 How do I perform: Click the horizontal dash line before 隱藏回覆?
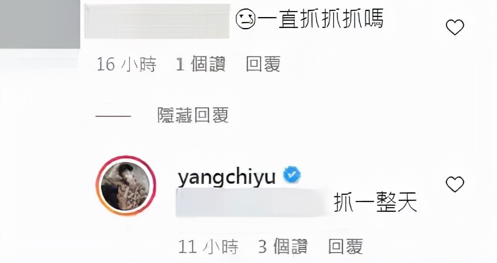pos(113,116)
